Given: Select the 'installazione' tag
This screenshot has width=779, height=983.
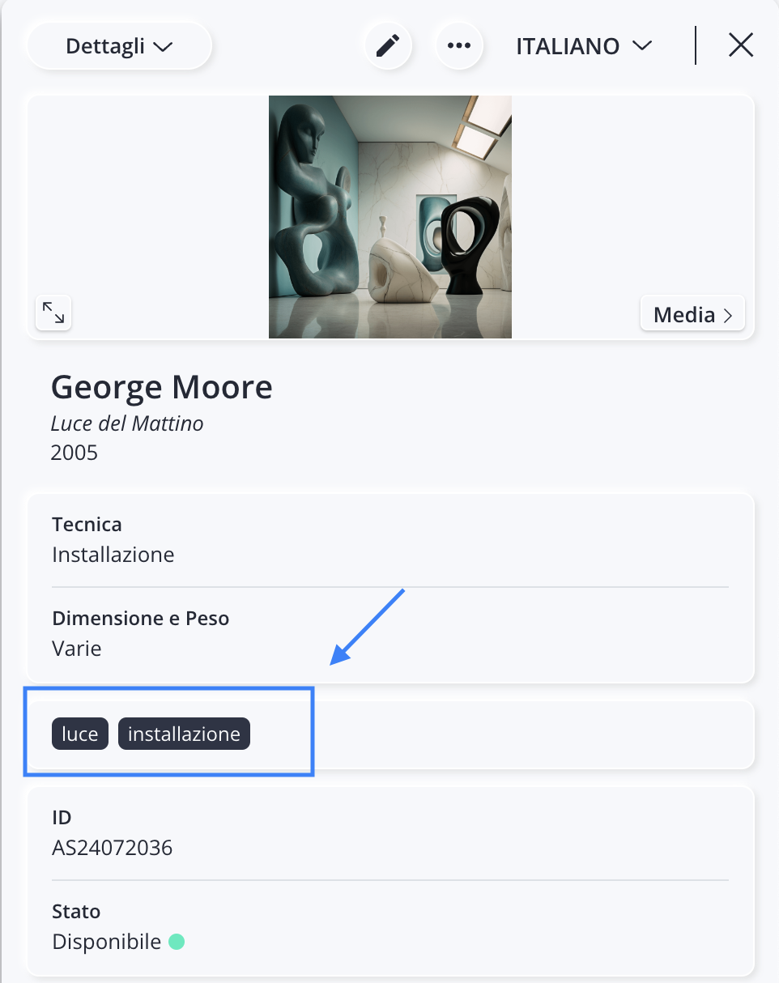Looking at the screenshot, I should tap(185, 734).
